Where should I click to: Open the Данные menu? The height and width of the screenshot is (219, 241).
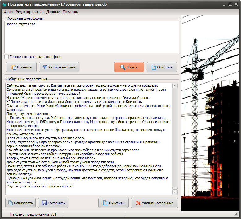pyautogui.click(x=53, y=12)
